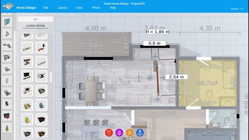Screen dimensions: 249x140
Task: Open the File menu
Action: 46,8
